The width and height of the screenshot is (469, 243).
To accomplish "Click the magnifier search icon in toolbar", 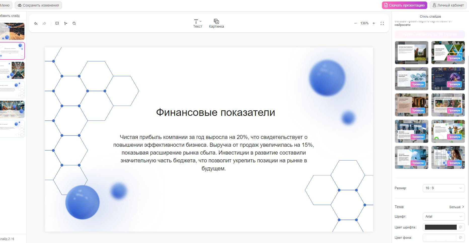I will coord(74,23).
